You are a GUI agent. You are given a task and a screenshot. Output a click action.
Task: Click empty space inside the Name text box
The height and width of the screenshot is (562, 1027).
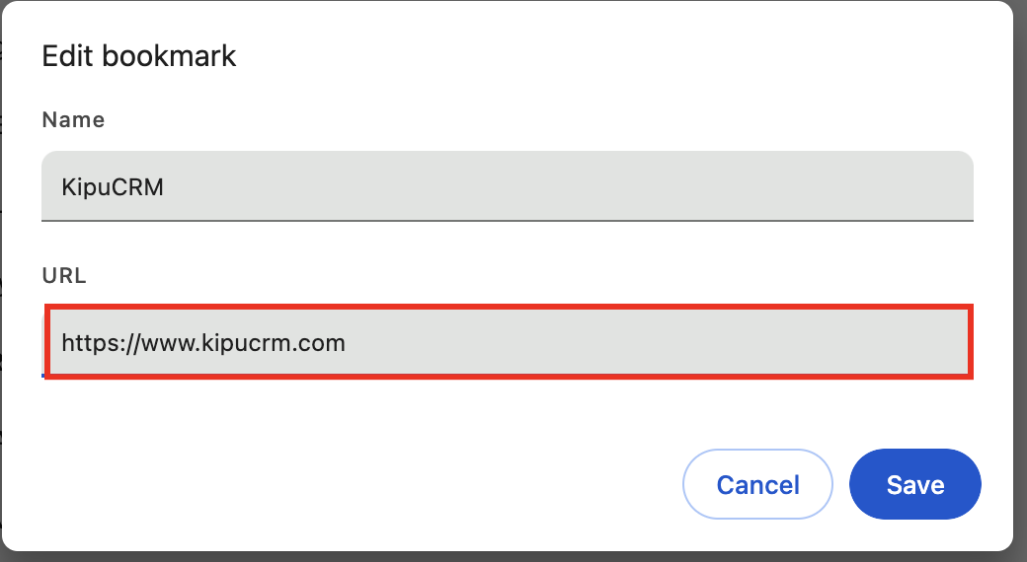(x=642, y=186)
